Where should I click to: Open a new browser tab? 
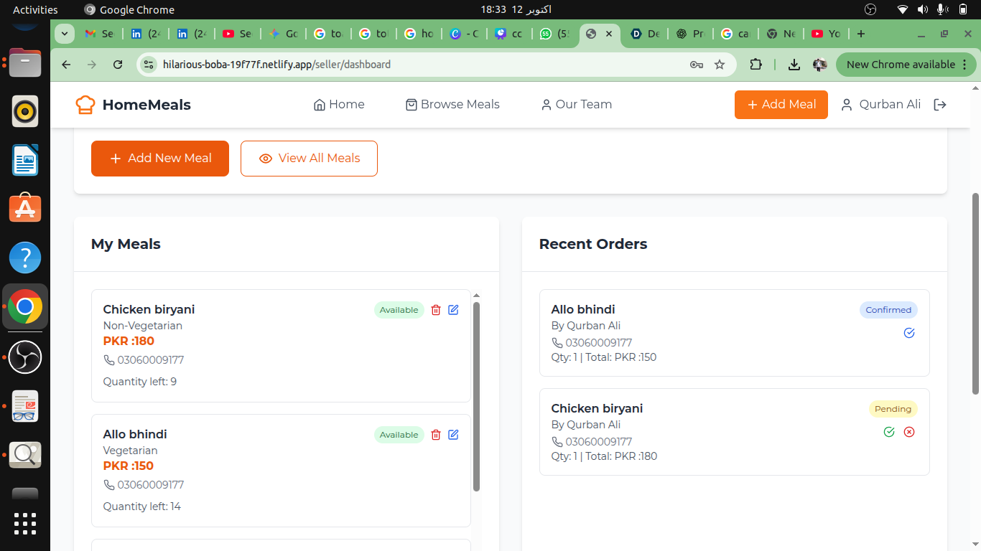click(861, 34)
